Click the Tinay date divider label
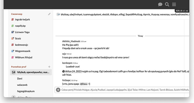This screenshot has width=194, height=103. coord(140,36)
